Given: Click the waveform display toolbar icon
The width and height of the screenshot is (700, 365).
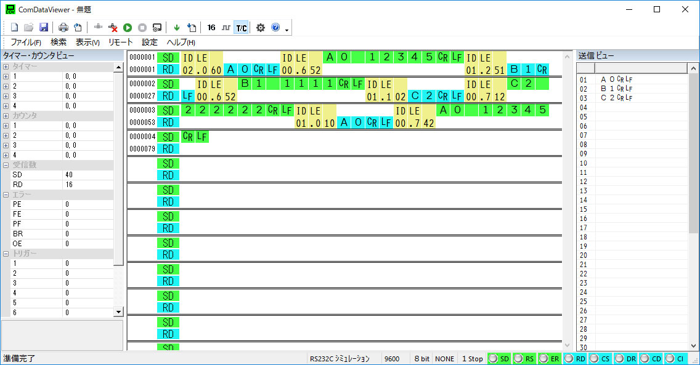Looking at the screenshot, I should click(x=226, y=28).
